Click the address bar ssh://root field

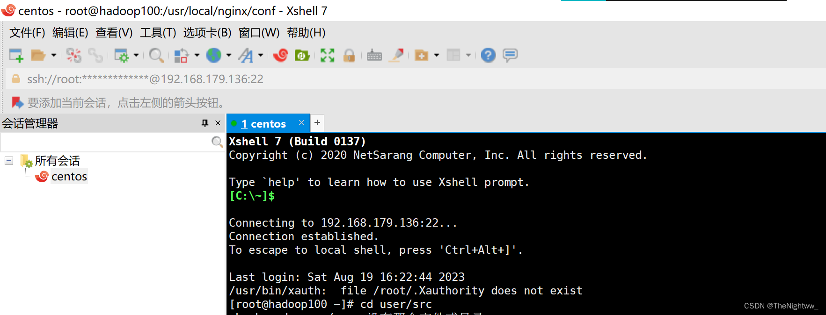pos(416,79)
